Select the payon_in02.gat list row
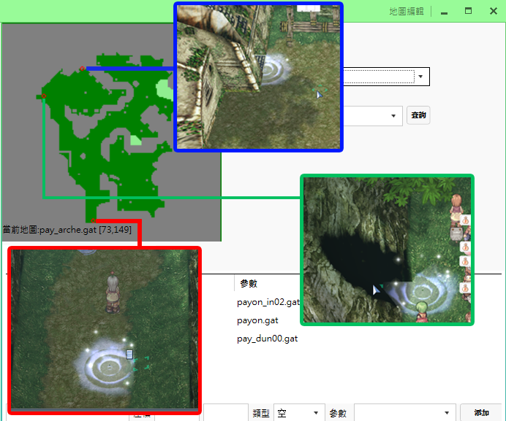Screen dimensions: 506x421 [268, 301]
